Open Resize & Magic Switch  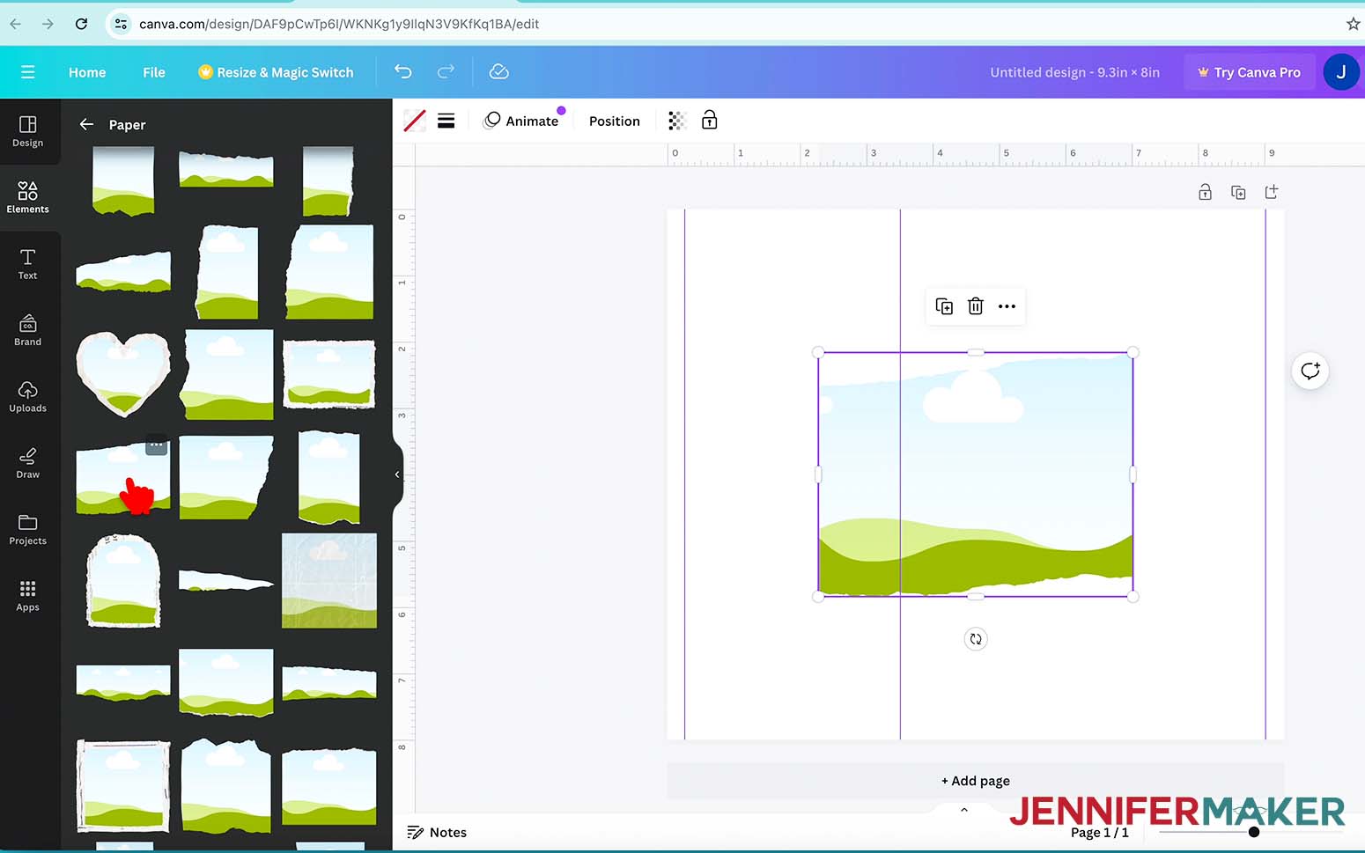pyautogui.click(x=277, y=72)
